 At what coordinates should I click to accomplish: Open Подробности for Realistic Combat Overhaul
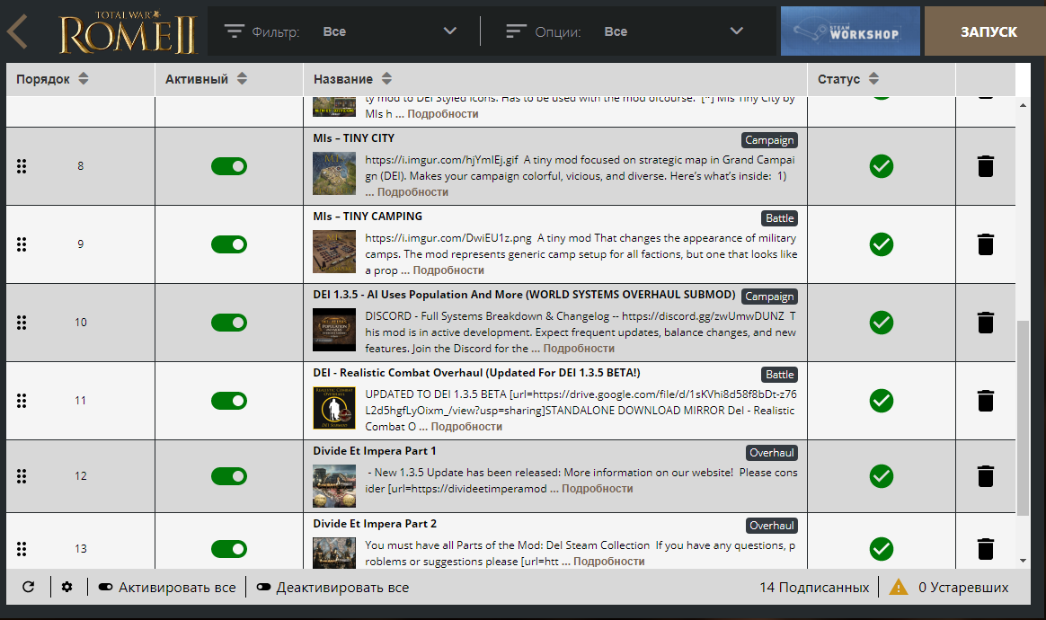(x=466, y=427)
